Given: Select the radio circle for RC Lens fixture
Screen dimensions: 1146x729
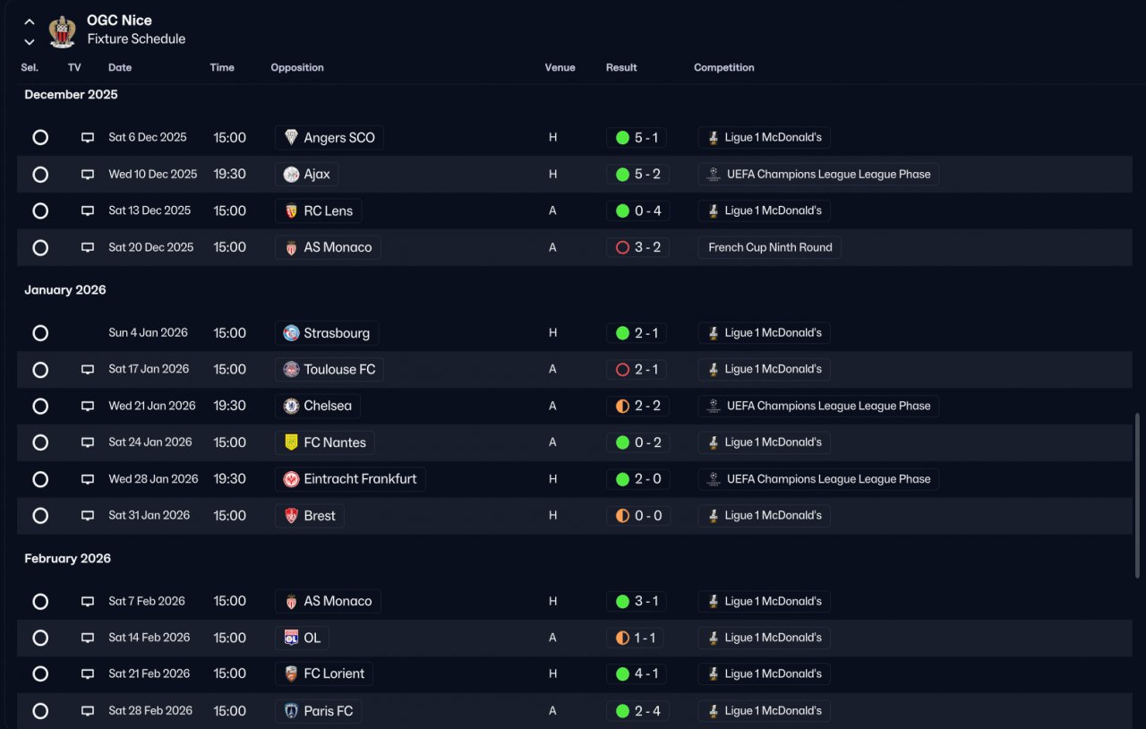Looking at the screenshot, I should pyautogui.click(x=40, y=211).
